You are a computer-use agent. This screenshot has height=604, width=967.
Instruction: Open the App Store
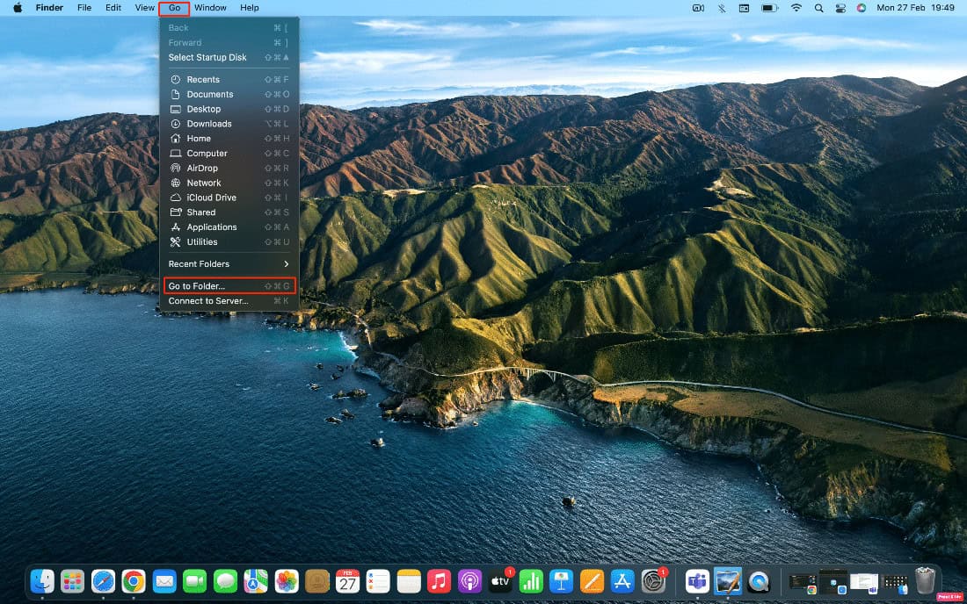tap(622, 580)
